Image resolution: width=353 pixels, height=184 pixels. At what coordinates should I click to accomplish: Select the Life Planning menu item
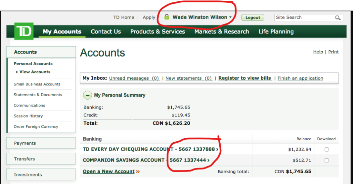(x=276, y=32)
